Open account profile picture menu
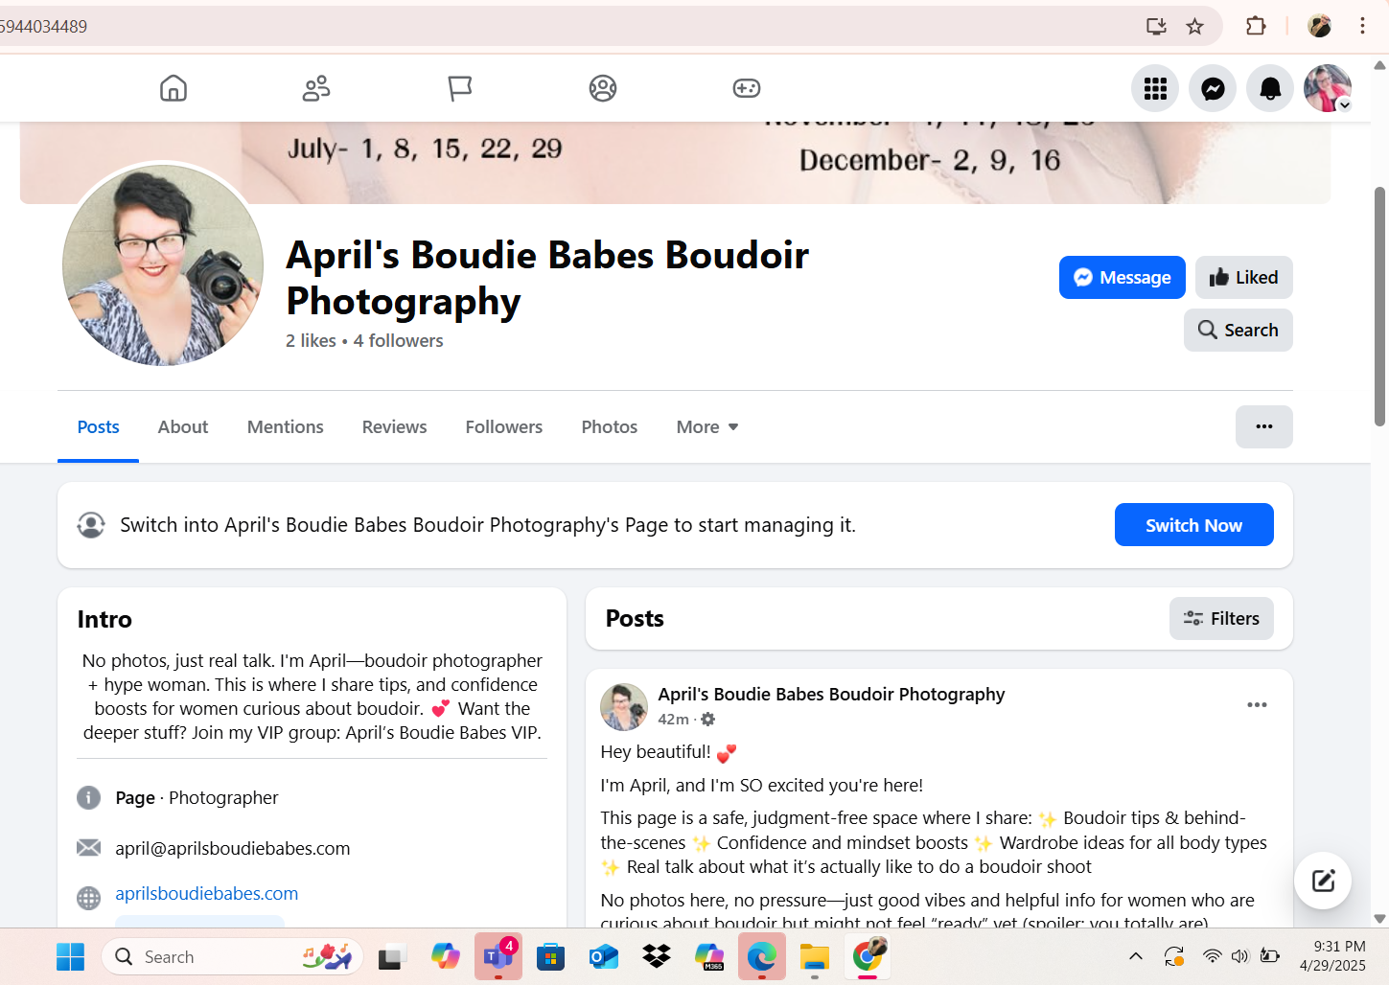The image size is (1389, 985). point(1328,89)
